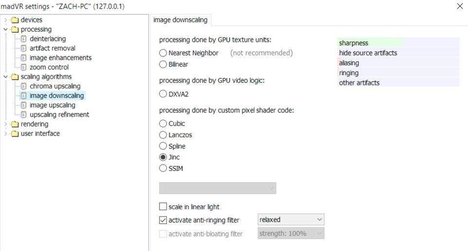The image size is (468, 251).
Task: Open upscaling refinement settings
Action: click(59, 115)
